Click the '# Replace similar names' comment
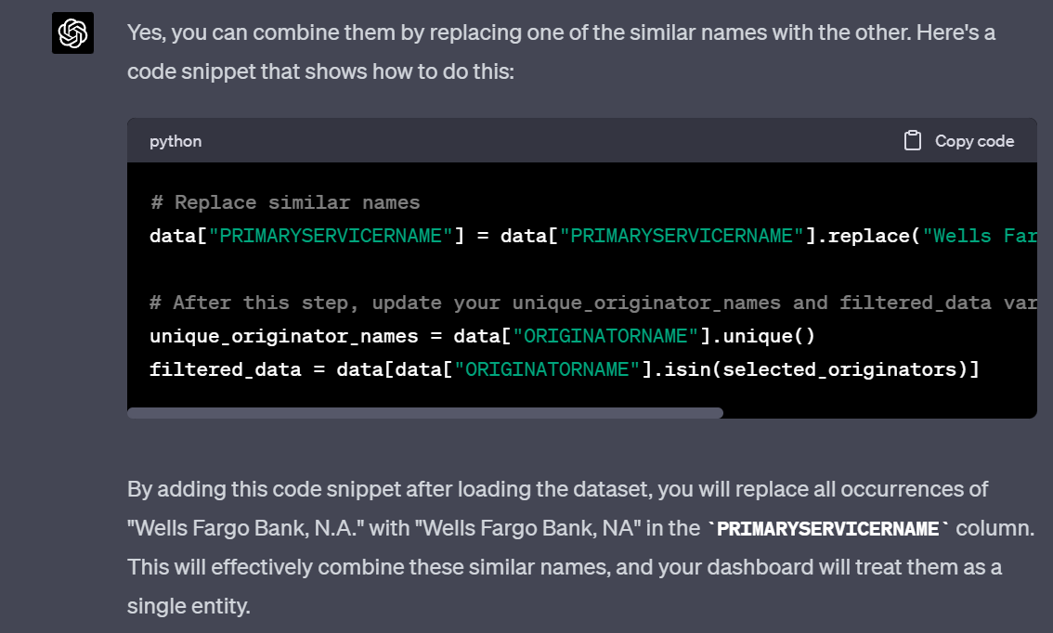Image resolution: width=1053 pixels, height=633 pixels. (285, 202)
